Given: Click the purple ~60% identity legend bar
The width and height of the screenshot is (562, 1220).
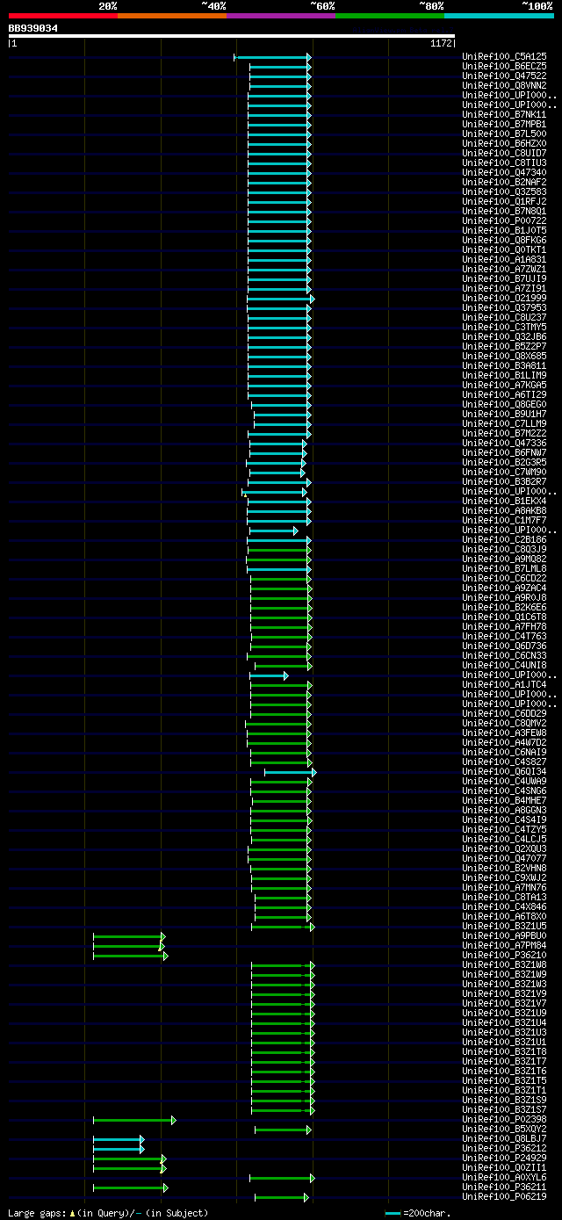Looking at the screenshot, I should click(x=280, y=15).
